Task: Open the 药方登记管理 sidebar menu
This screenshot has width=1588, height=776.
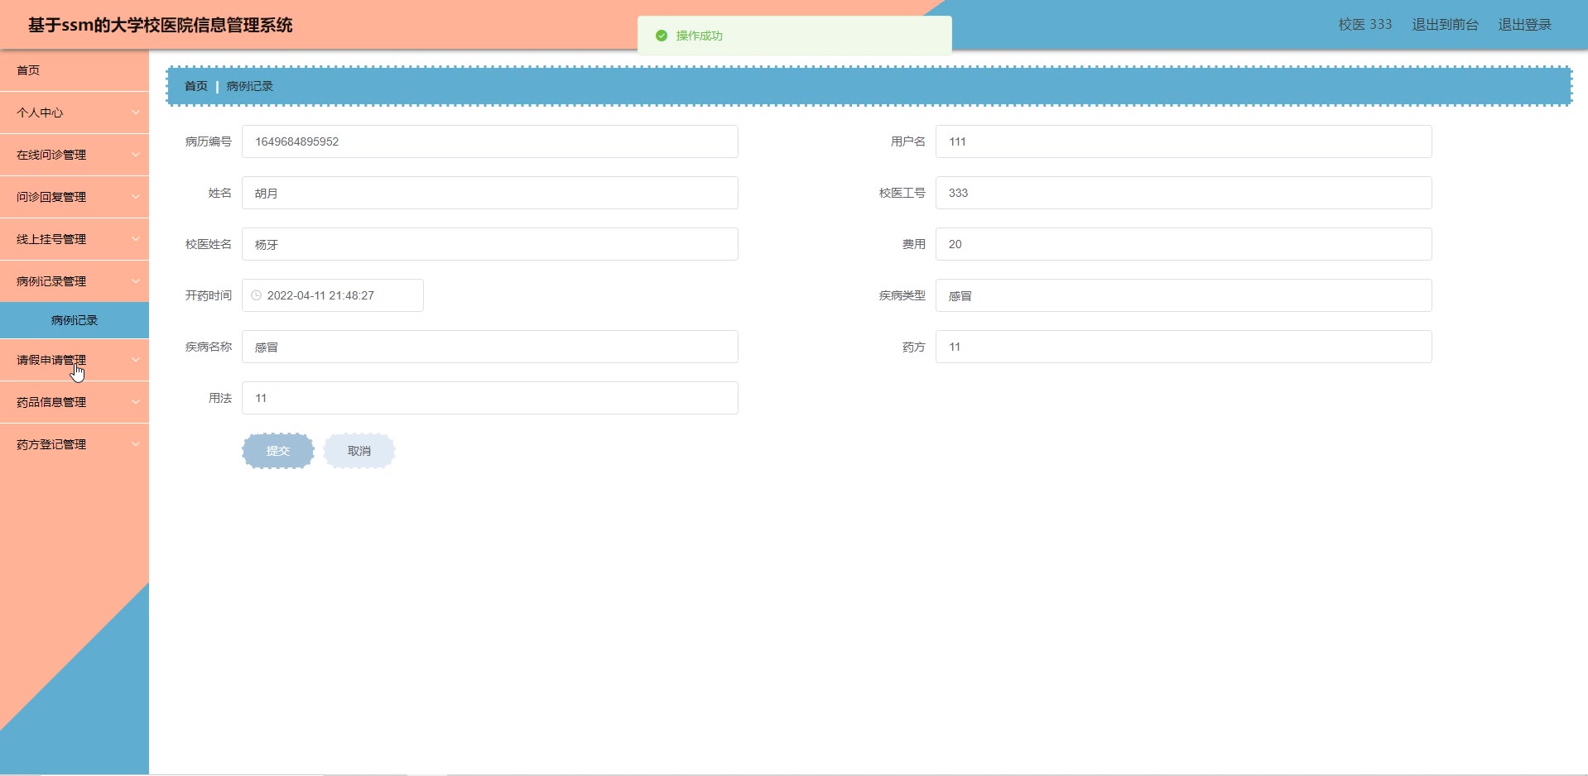Action: pos(75,444)
